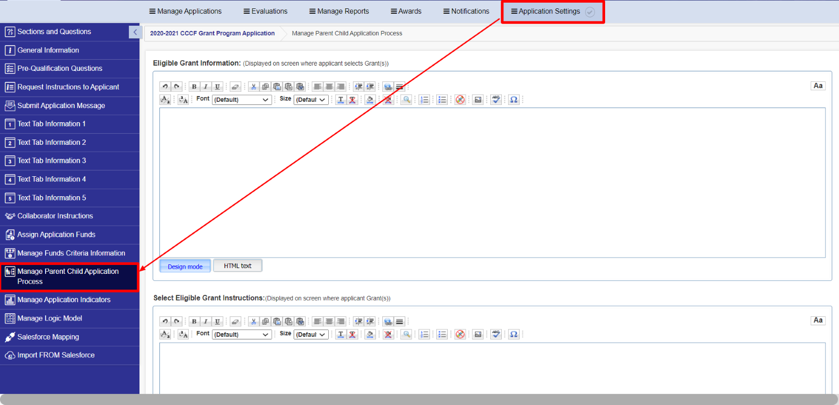The width and height of the screenshot is (839, 405).
Task: Toggle Design mode in first editor
Action: [x=185, y=266]
